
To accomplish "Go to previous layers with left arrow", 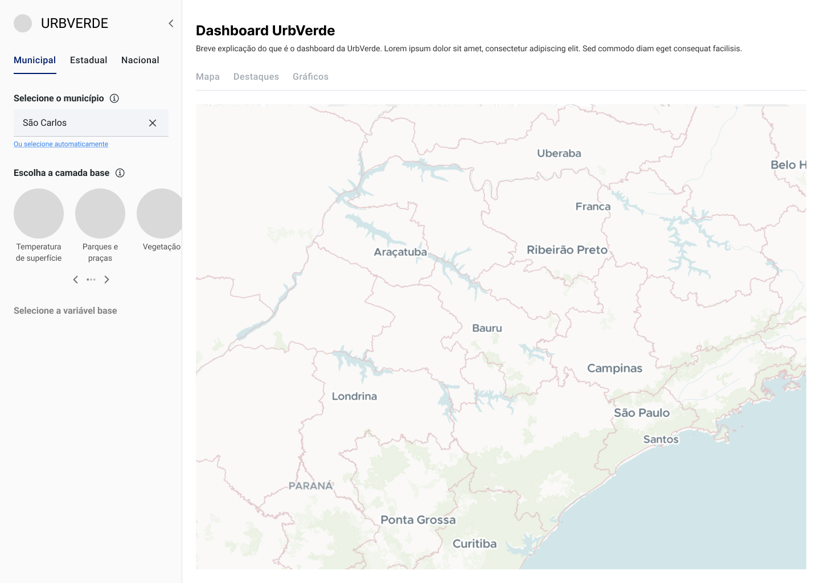I will (75, 280).
